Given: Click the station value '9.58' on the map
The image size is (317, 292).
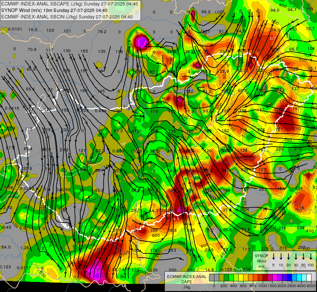Looking at the screenshot, I should 8,188.
